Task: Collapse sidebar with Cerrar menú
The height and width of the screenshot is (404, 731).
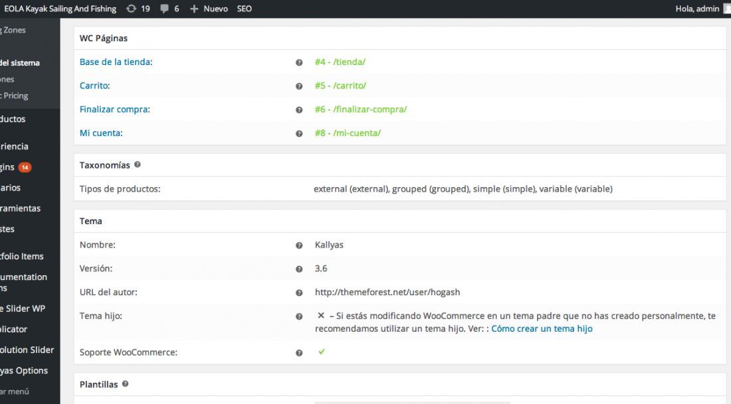Action: [15, 391]
